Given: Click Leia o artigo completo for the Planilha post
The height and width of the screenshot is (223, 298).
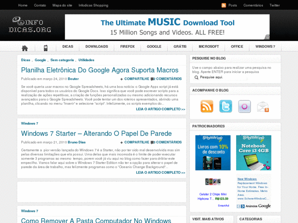Looking at the screenshot, I should click(160, 109).
